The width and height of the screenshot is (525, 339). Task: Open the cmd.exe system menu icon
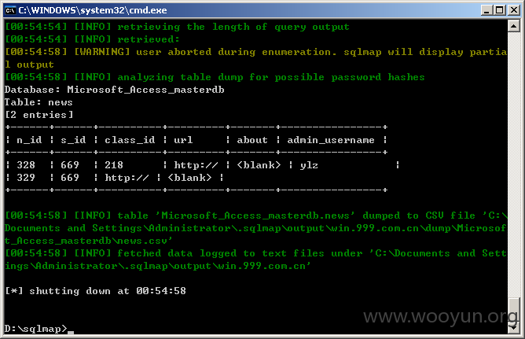point(10,10)
